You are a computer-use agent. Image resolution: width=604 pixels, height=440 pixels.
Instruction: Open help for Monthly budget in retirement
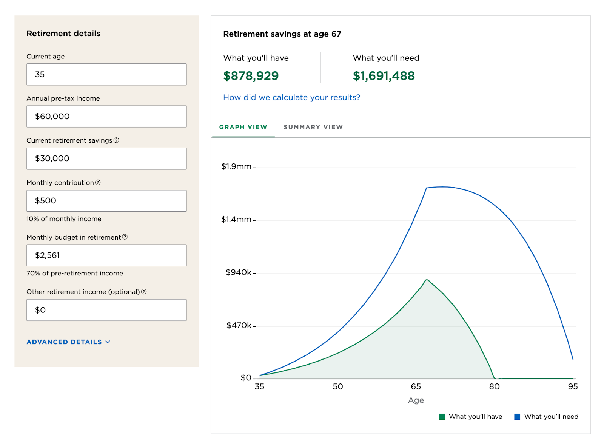(x=125, y=237)
